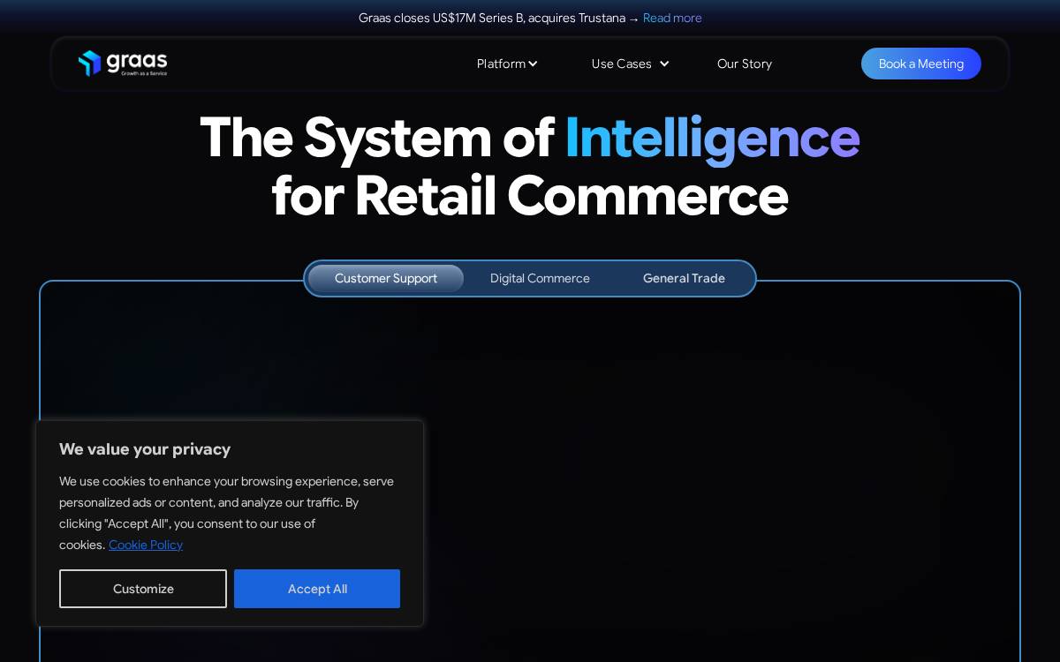The image size is (1060, 662).
Task: Click the We value your privacy heading
Action: [x=145, y=449]
